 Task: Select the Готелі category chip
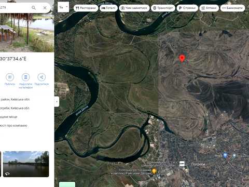108,8
